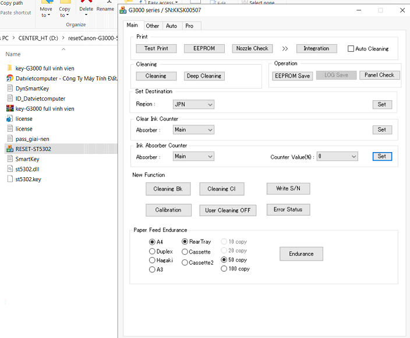410x338 pixels.
Task: Select the 100 copy radio button
Action: coord(224,269)
